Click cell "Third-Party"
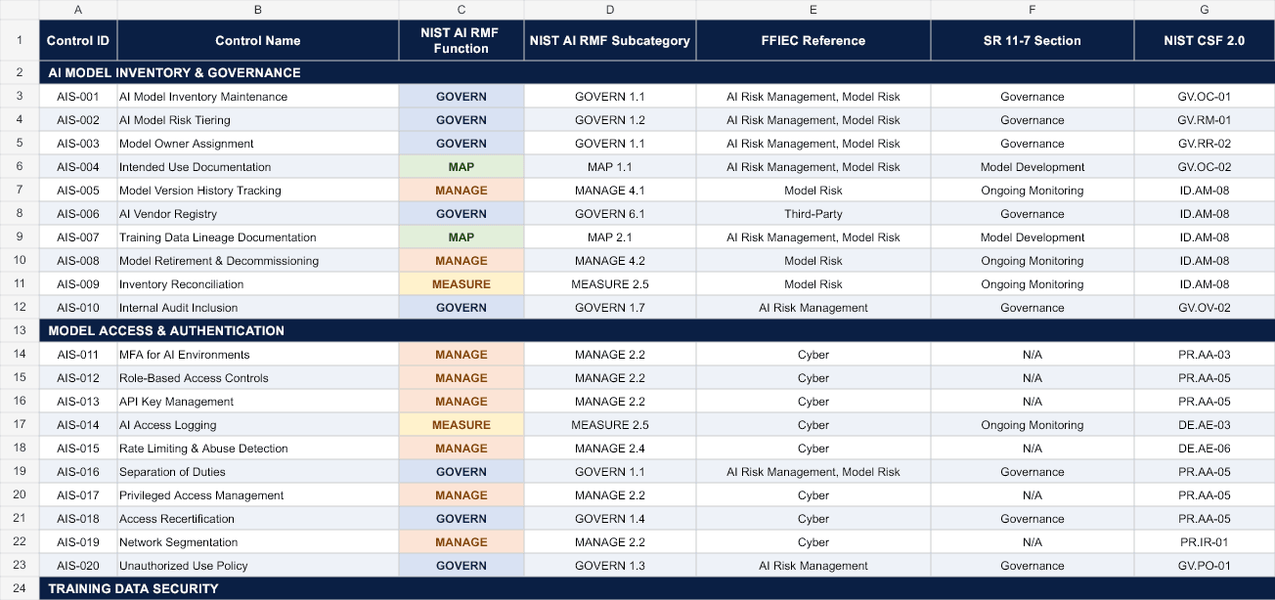The height and width of the screenshot is (600, 1275). (813, 213)
